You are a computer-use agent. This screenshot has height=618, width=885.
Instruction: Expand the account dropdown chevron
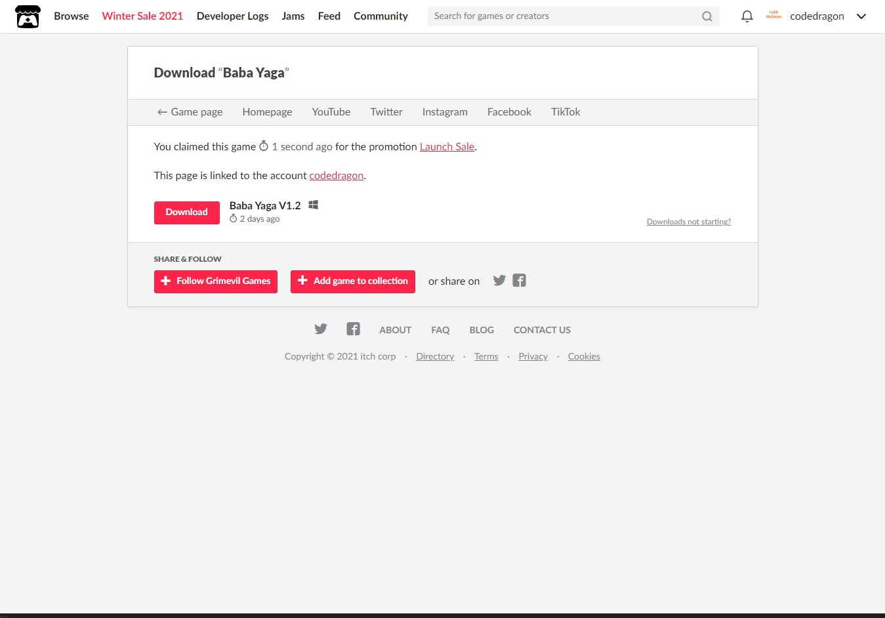click(x=861, y=16)
